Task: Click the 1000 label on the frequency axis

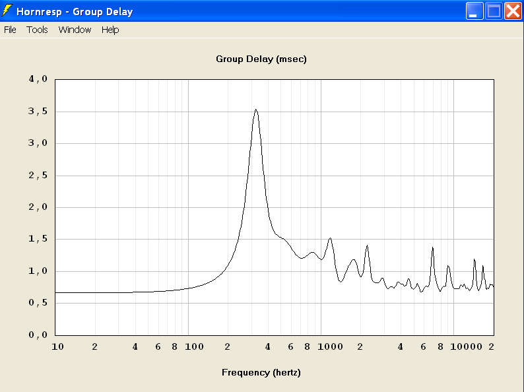Action: (330, 346)
